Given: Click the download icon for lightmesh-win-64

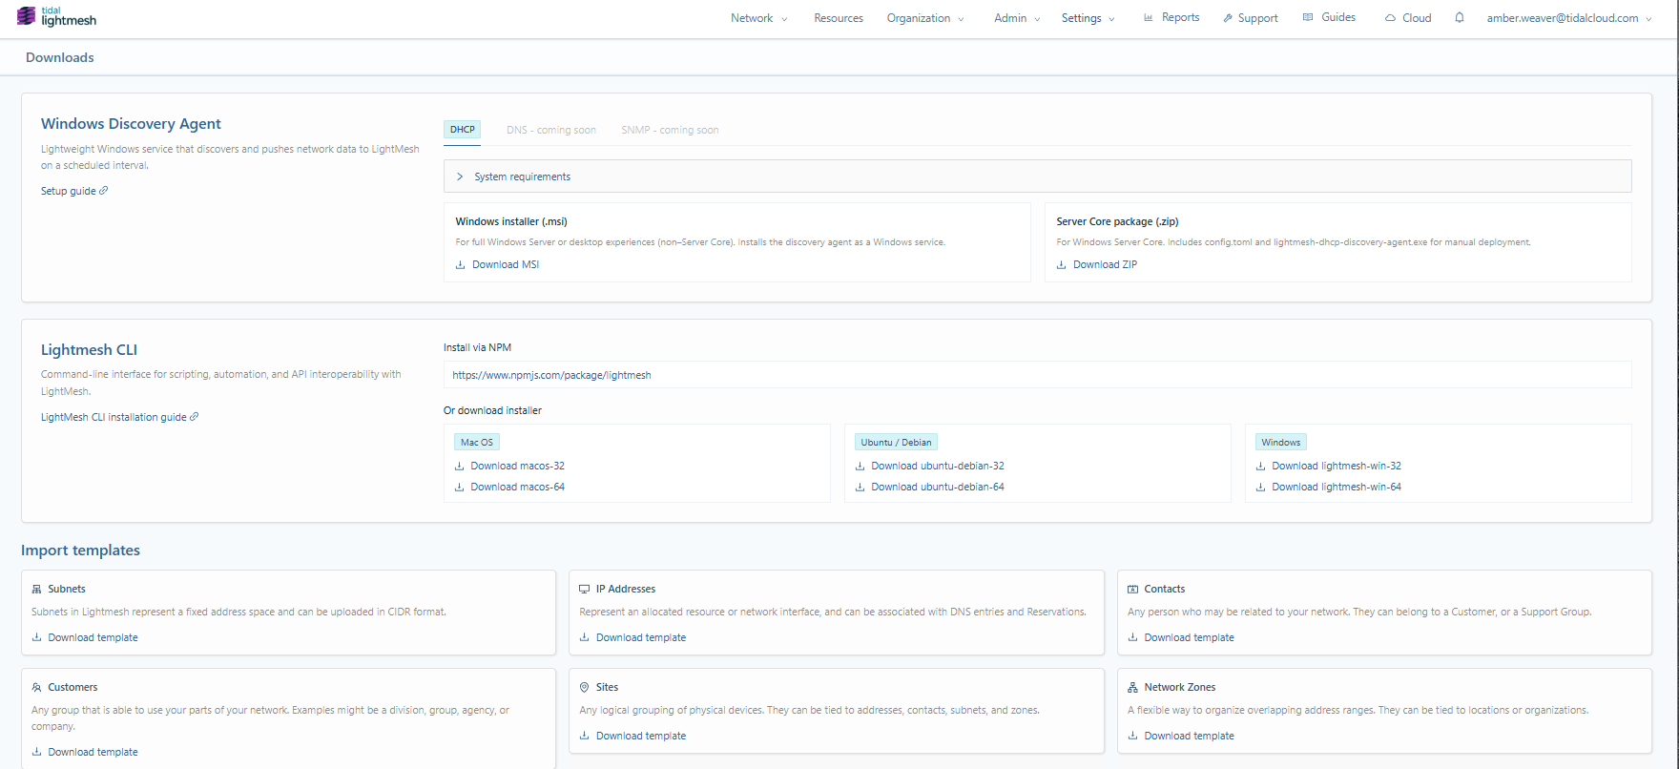Looking at the screenshot, I should [x=1260, y=488].
